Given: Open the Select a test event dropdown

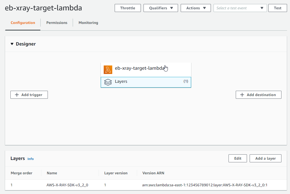Looking at the screenshot, I should pos(240,8).
